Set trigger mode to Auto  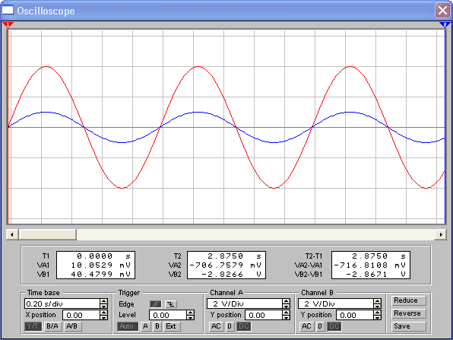click(x=128, y=326)
